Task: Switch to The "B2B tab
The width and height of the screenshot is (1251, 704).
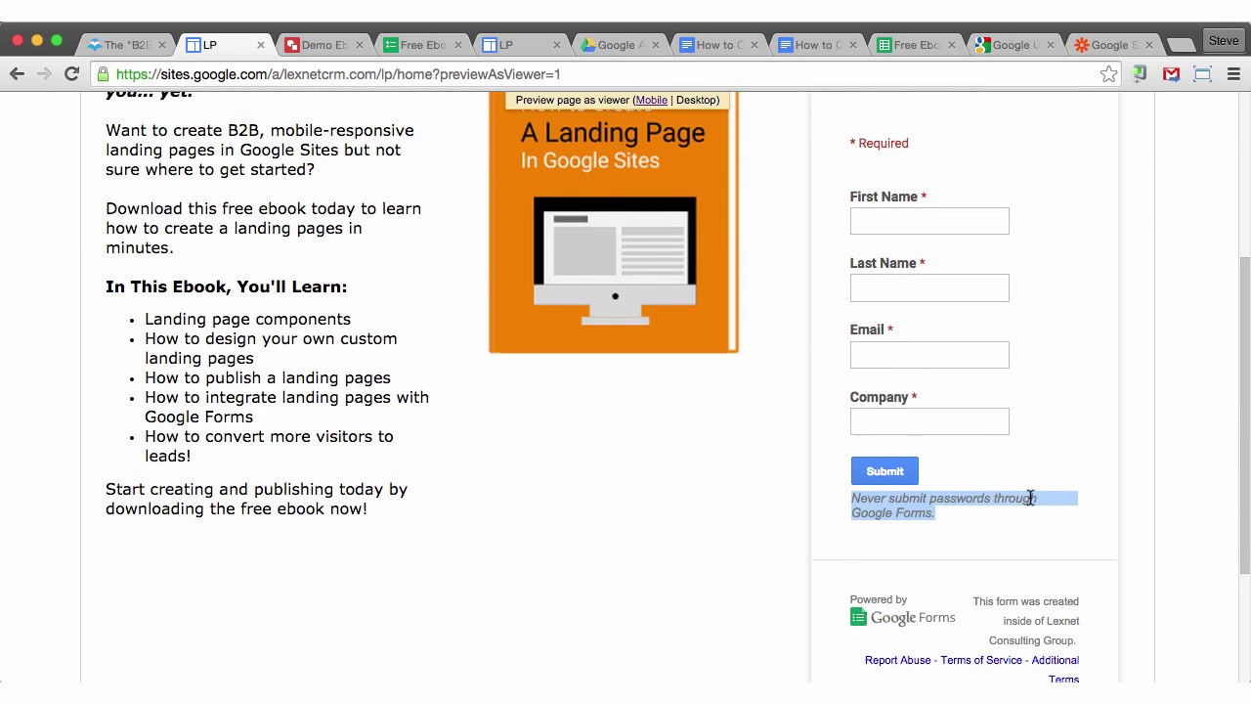Action: [126, 45]
